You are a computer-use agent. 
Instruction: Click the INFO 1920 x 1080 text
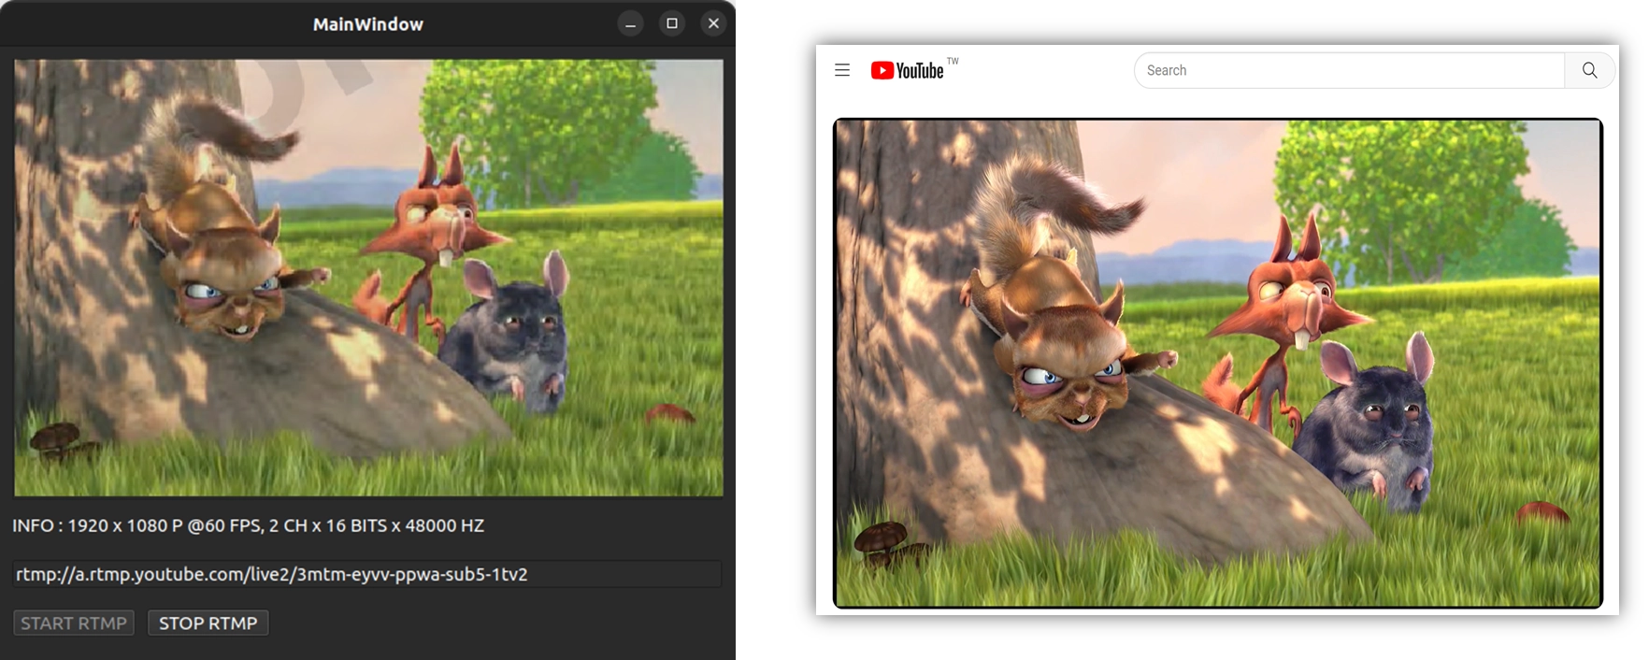pos(248,525)
